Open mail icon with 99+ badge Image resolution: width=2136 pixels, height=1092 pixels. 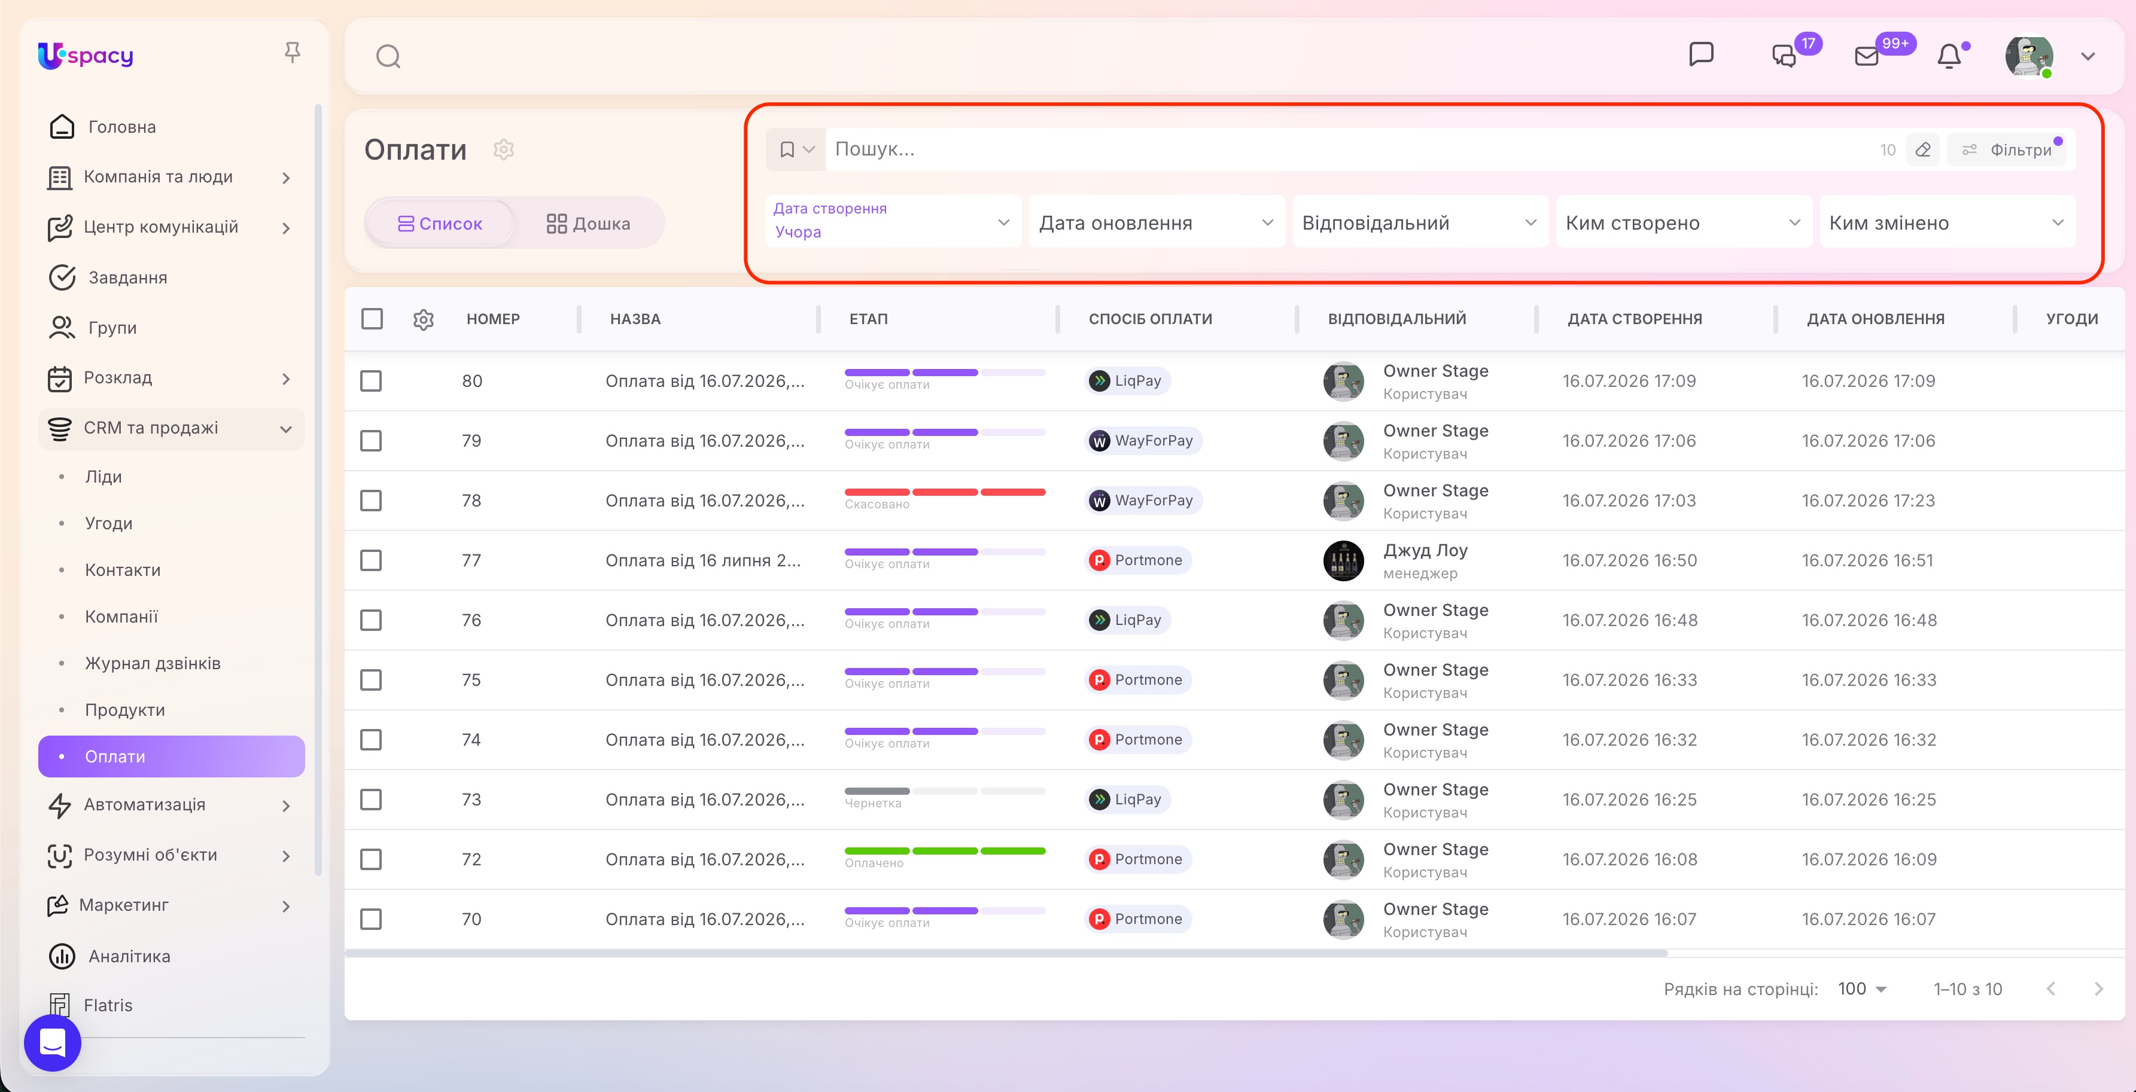click(1867, 56)
